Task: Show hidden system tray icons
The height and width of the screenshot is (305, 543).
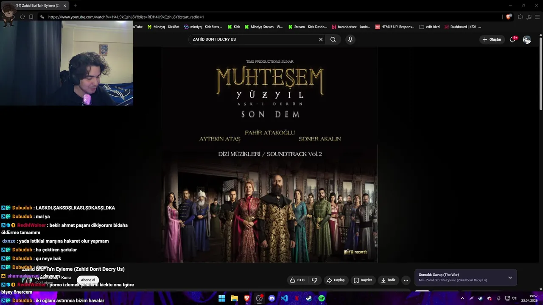Action: [462, 298]
